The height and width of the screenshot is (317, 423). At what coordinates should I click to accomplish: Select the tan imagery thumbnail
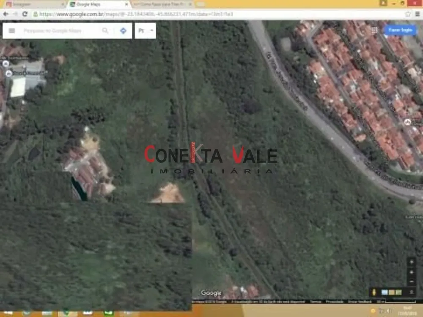tap(391, 292)
